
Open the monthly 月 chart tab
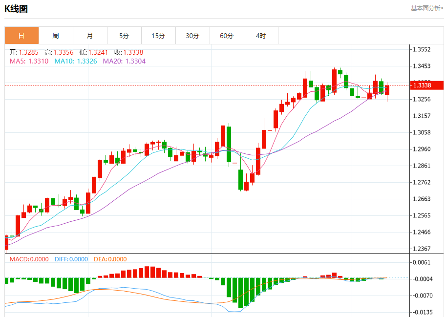[x=90, y=36]
